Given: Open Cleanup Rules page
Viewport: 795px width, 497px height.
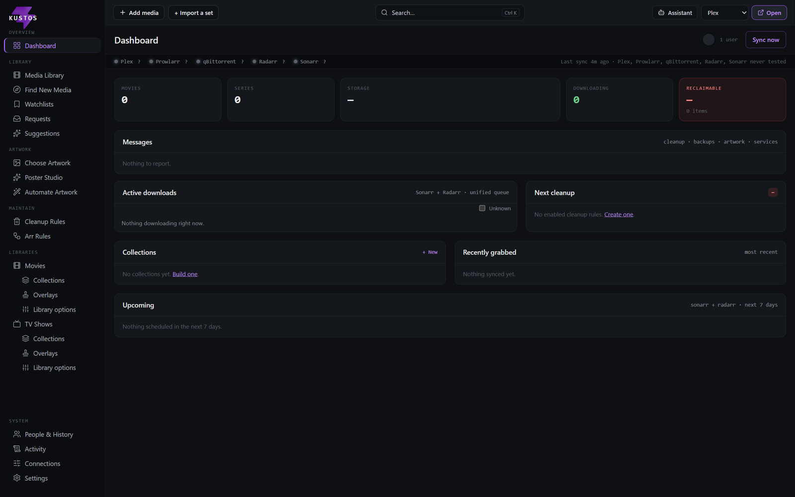Looking at the screenshot, I should coord(52,222).
